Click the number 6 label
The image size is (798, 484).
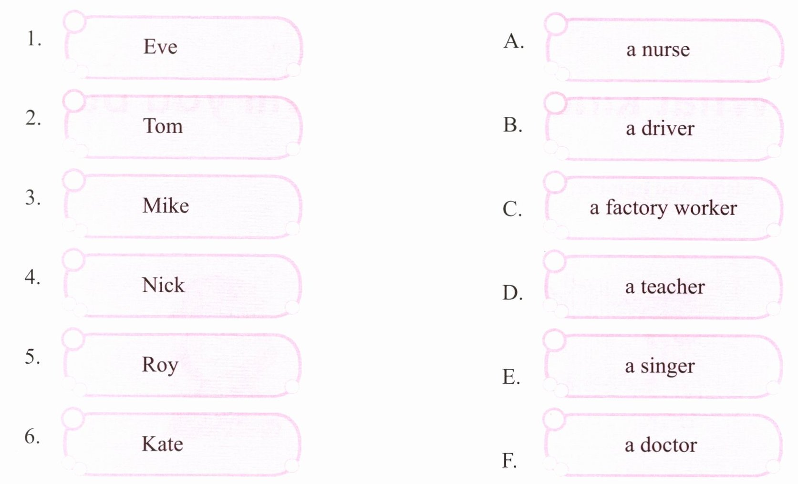click(32, 436)
